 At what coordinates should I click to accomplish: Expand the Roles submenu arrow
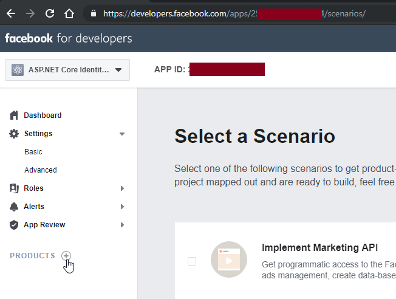click(x=122, y=188)
